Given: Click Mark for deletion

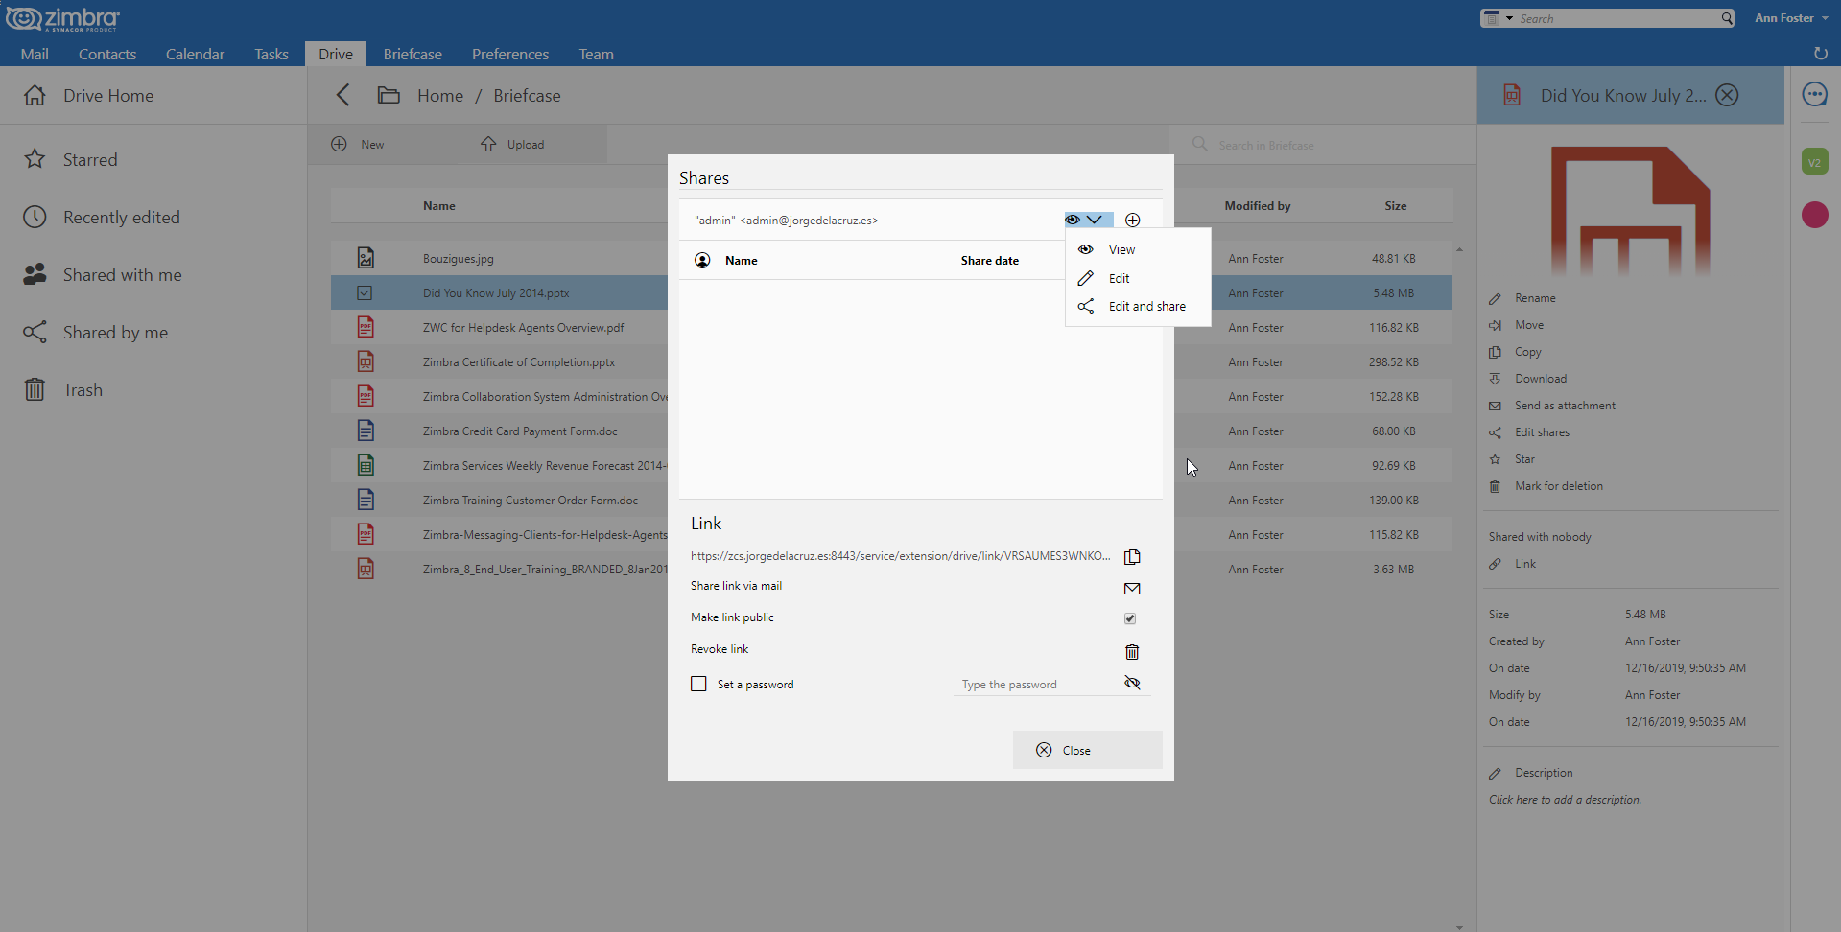Looking at the screenshot, I should pos(1559,486).
